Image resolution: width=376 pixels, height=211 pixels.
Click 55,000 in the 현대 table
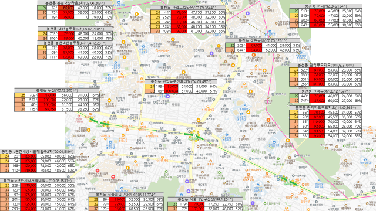coord(332,25)
